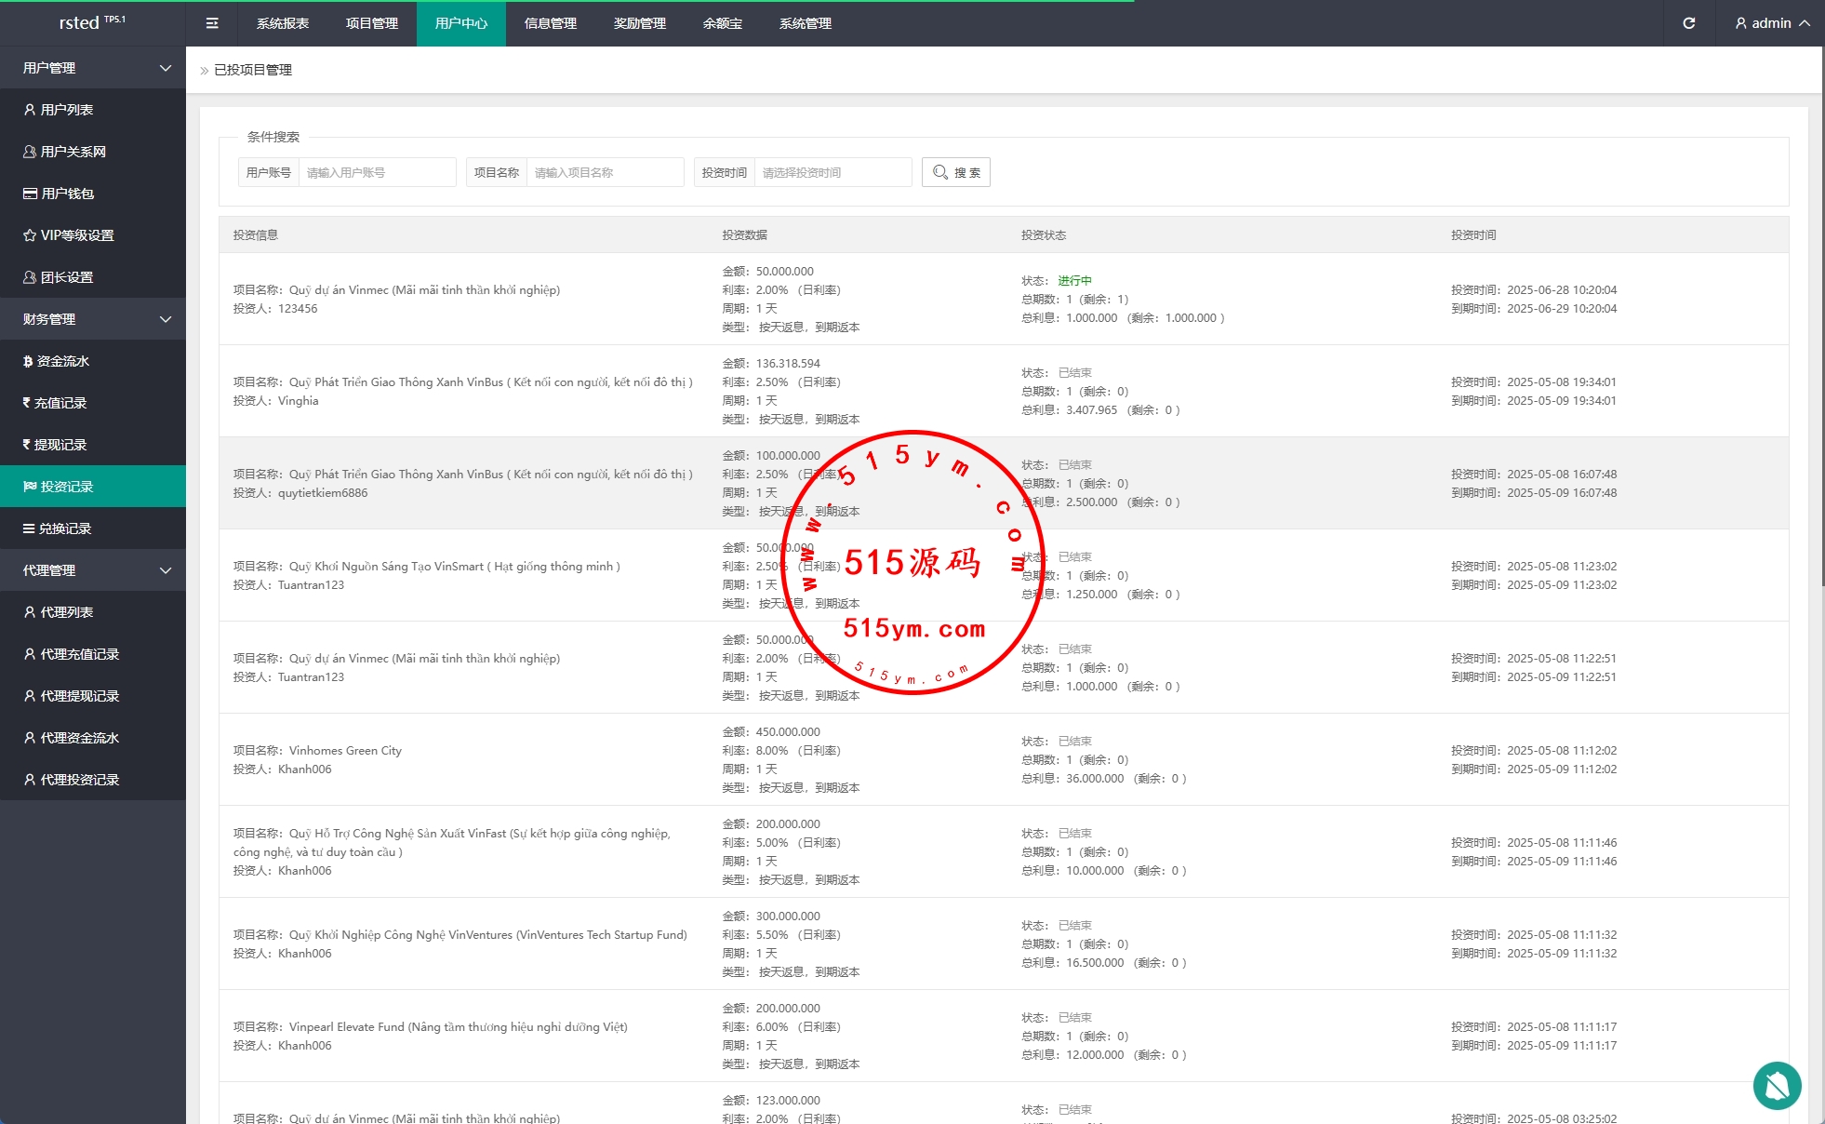
Task: Collapse the 用户管理 sidebar group
Action: click(x=93, y=68)
